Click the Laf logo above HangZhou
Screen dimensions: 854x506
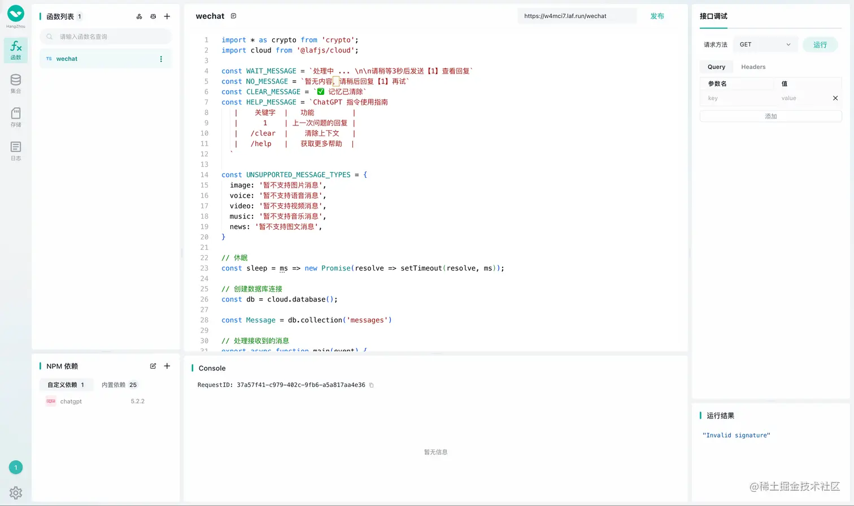click(16, 14)
